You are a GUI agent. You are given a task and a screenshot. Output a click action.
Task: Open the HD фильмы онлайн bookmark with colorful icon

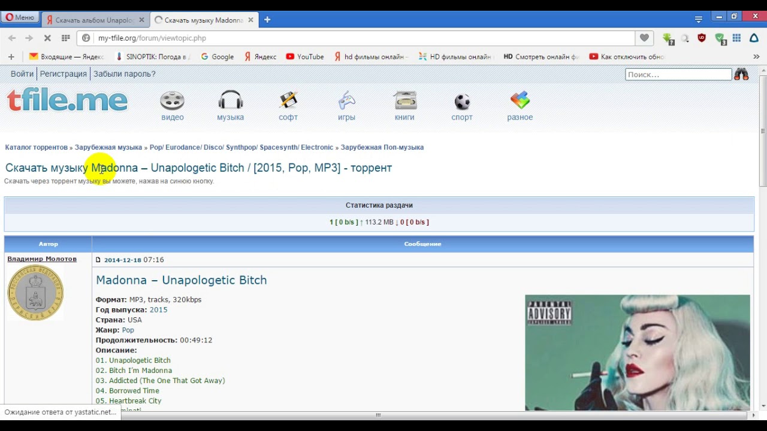pyautogui.click(x=455, y=57)
